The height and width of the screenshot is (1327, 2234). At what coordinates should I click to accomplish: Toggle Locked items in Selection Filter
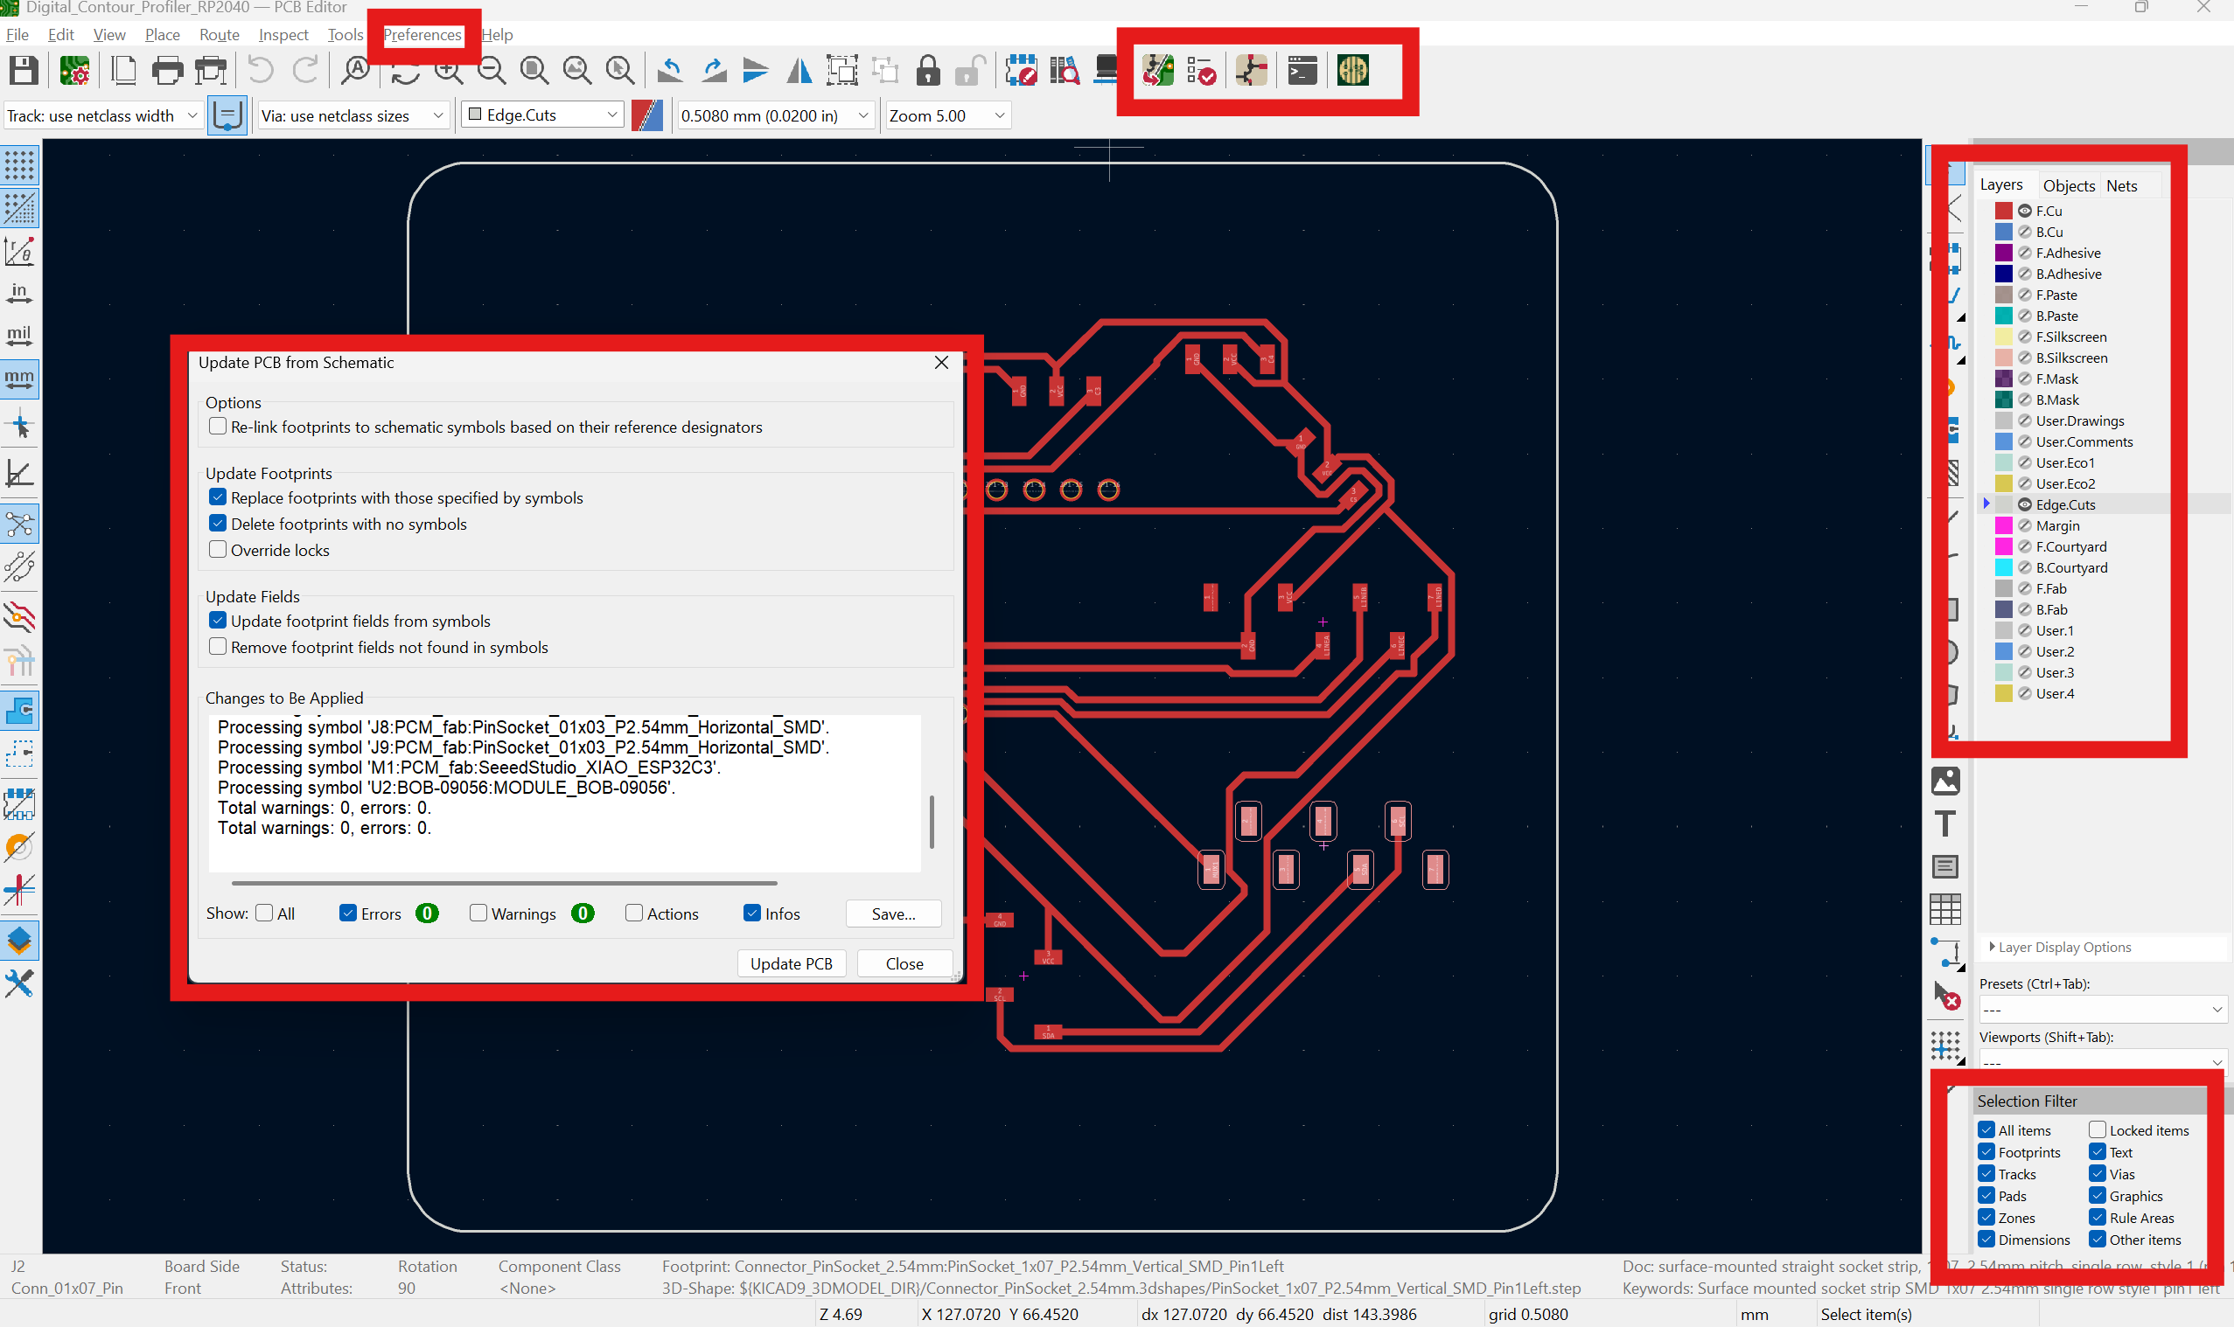tap(2098, 1130)
